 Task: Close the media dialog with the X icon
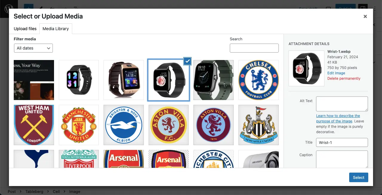pyautogui.click(x=365, y=16)
